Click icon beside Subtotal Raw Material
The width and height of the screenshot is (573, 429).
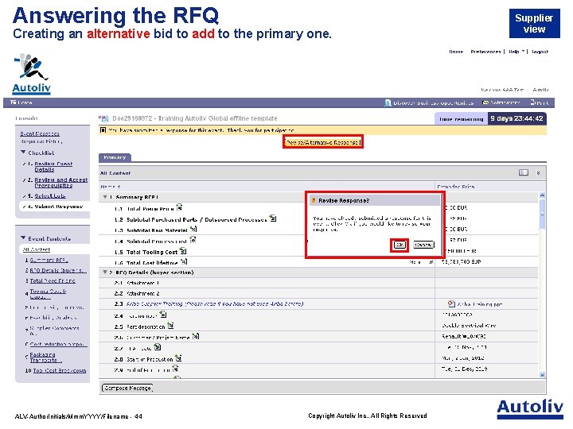pyautogui.click(x=193, y=229)
